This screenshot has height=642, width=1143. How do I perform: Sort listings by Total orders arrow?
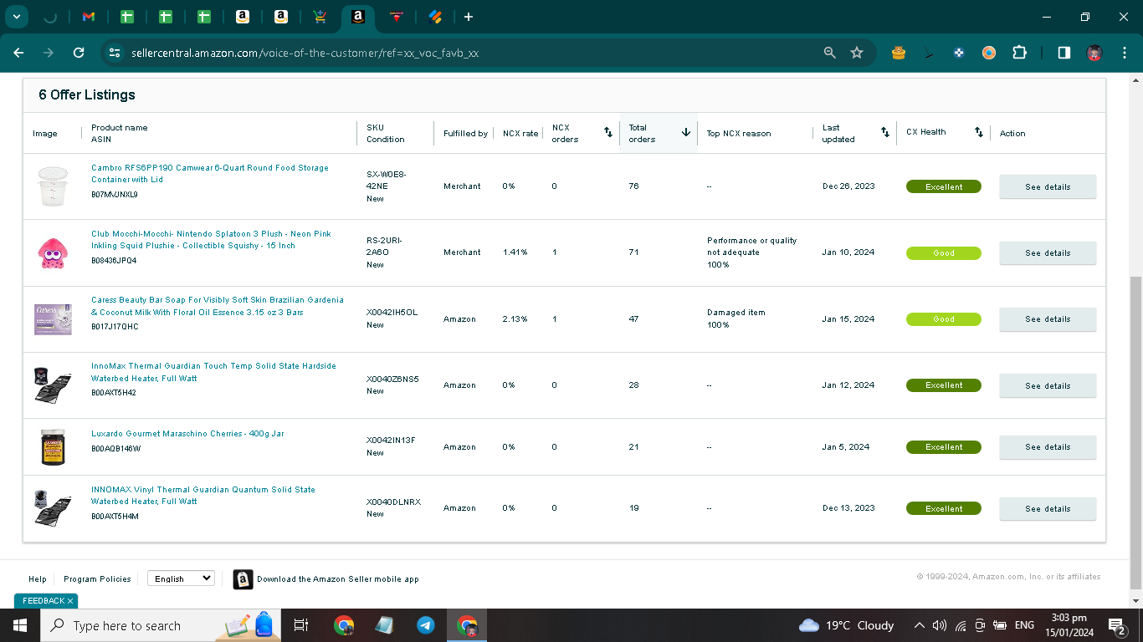[686, 132]
